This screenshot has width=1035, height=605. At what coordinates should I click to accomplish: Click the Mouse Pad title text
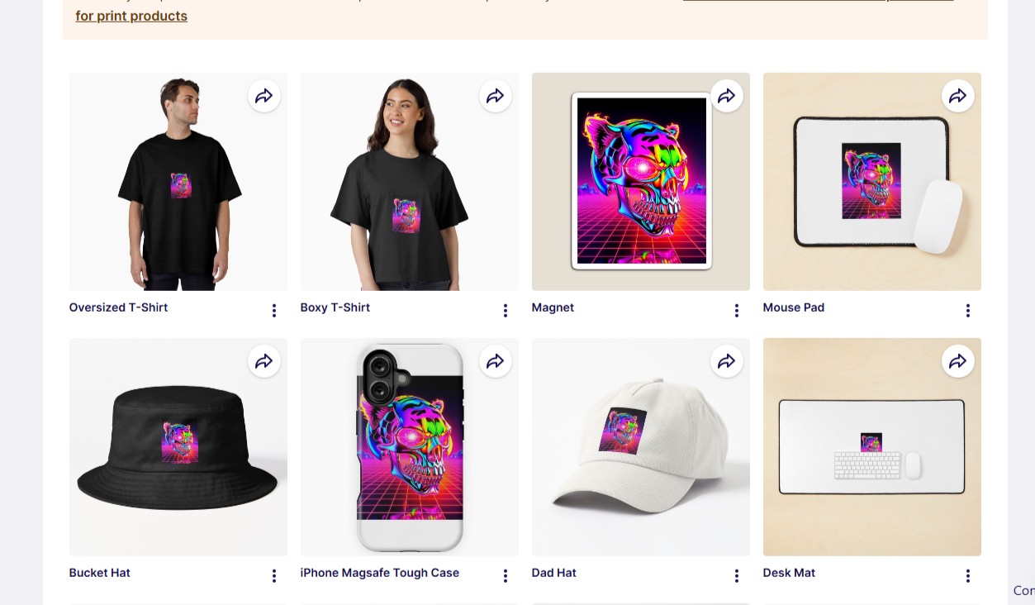pyautogui.click(x=794, y=307)
